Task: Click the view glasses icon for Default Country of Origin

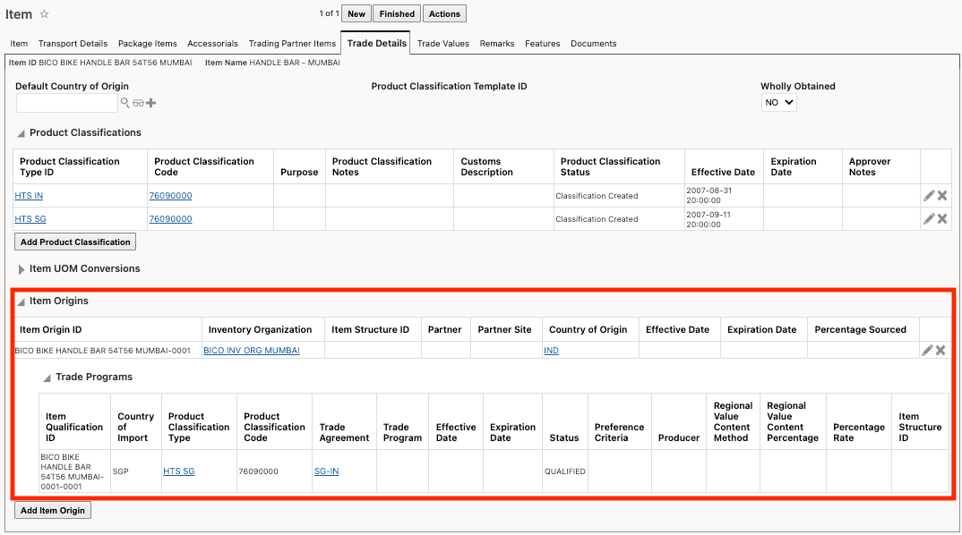Action: pyautogui.click(x=138, y=103)
